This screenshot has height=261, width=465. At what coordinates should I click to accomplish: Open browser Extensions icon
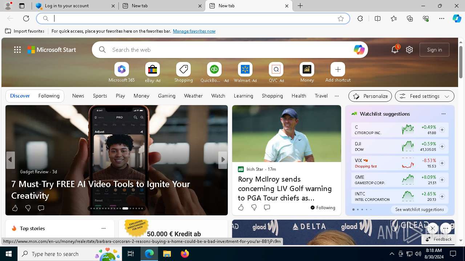pos(360,18)
